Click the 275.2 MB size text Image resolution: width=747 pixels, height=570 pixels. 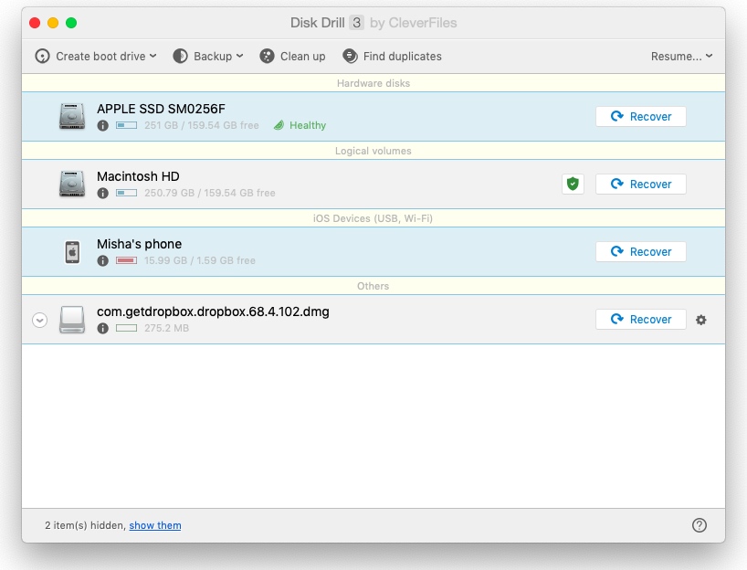click(x=167, y=328)
